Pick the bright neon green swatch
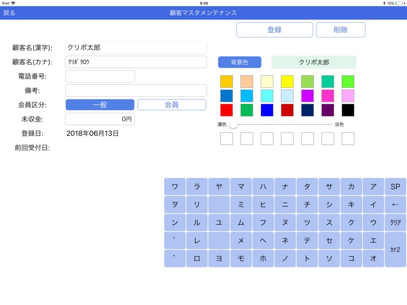 348,81
